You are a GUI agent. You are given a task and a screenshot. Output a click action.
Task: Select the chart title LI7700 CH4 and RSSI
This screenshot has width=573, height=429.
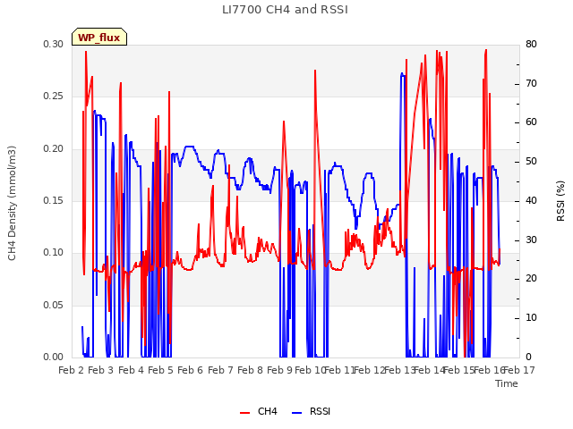[x=285, y=10]
